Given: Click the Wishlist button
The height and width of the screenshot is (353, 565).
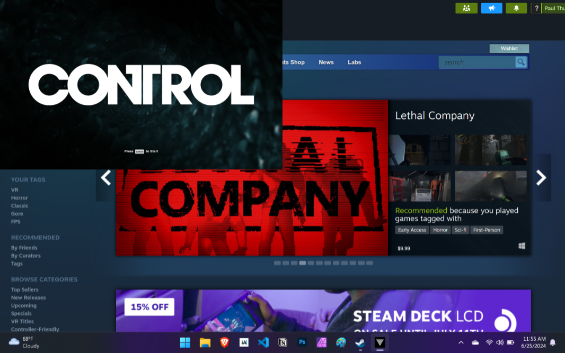Looking at the screenshot, I should point(509,48).
